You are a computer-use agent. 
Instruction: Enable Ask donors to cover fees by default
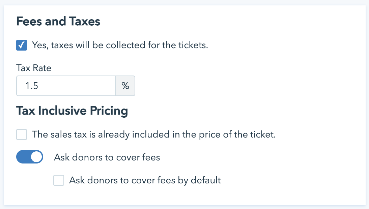pyautogui.click(x=59, y=180)
